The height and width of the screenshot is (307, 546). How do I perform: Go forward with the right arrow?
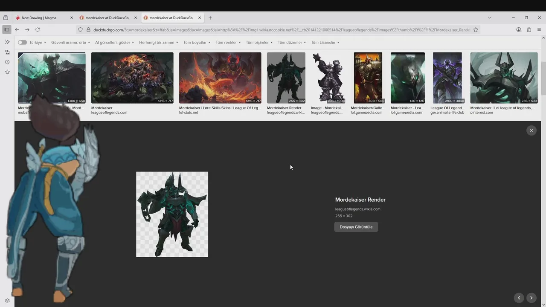coord(27,29)
